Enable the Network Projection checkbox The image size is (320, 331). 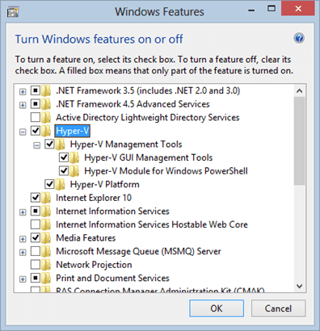pos(36,264)
